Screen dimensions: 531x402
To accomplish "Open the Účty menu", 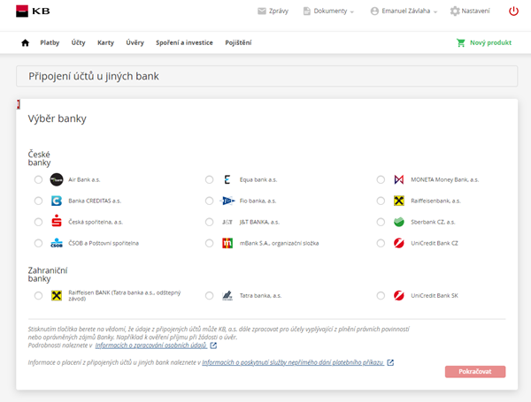I will click(78, 42).
